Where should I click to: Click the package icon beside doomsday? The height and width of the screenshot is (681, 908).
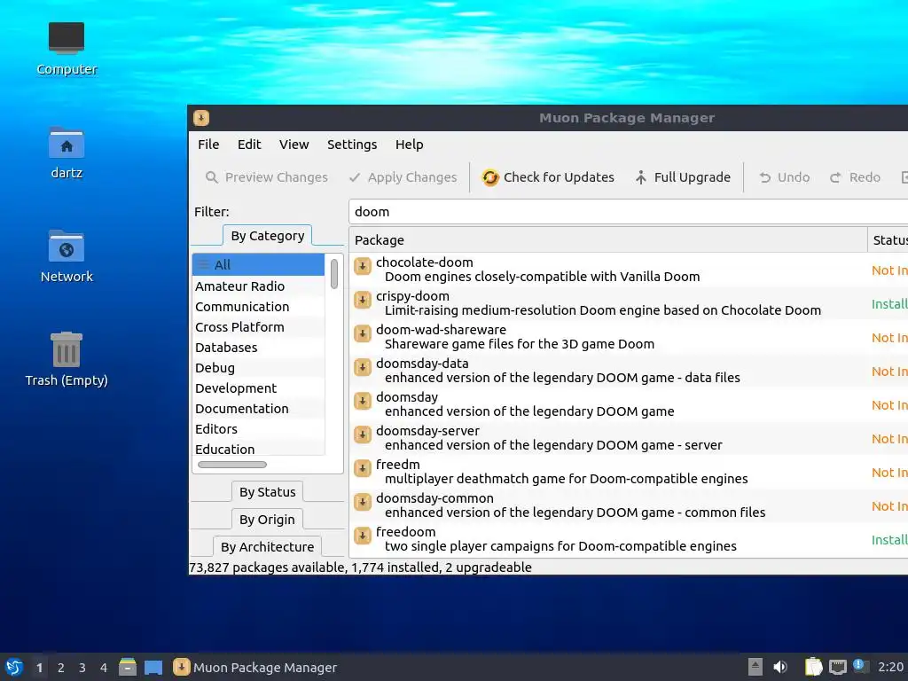(x=363, y=401)
